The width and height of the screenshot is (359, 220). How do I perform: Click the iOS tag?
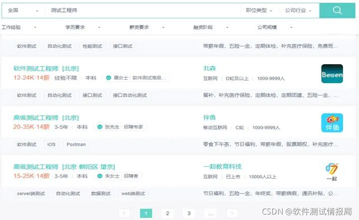51,144
